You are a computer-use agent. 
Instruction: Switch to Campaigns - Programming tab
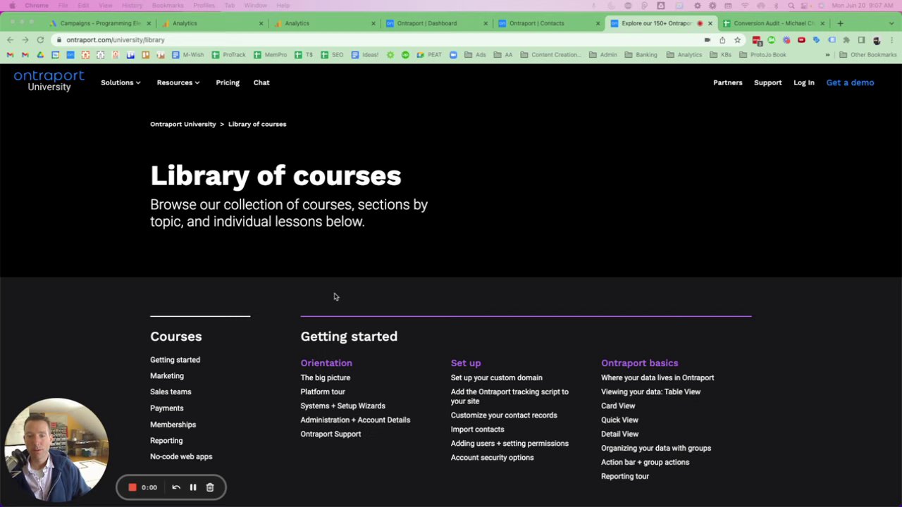coord(99,23)
